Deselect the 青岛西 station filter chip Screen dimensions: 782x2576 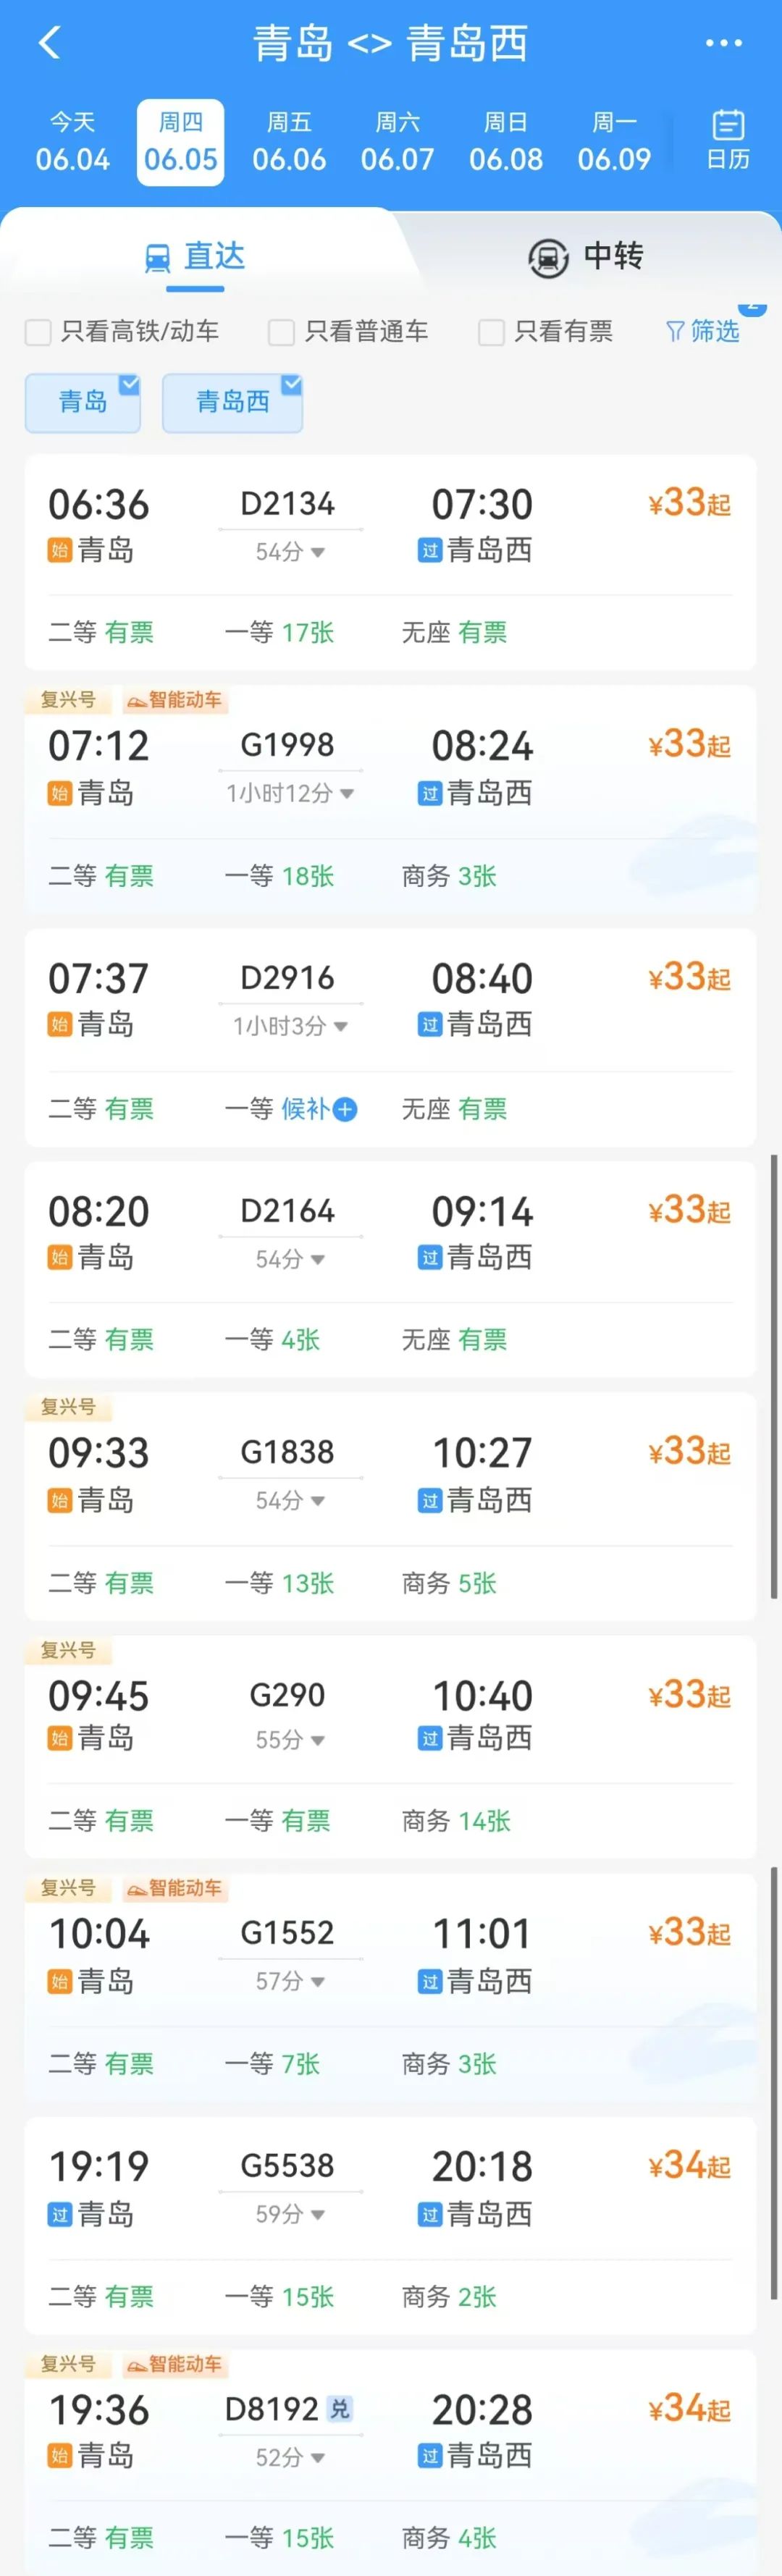click(x=233, y=403)
